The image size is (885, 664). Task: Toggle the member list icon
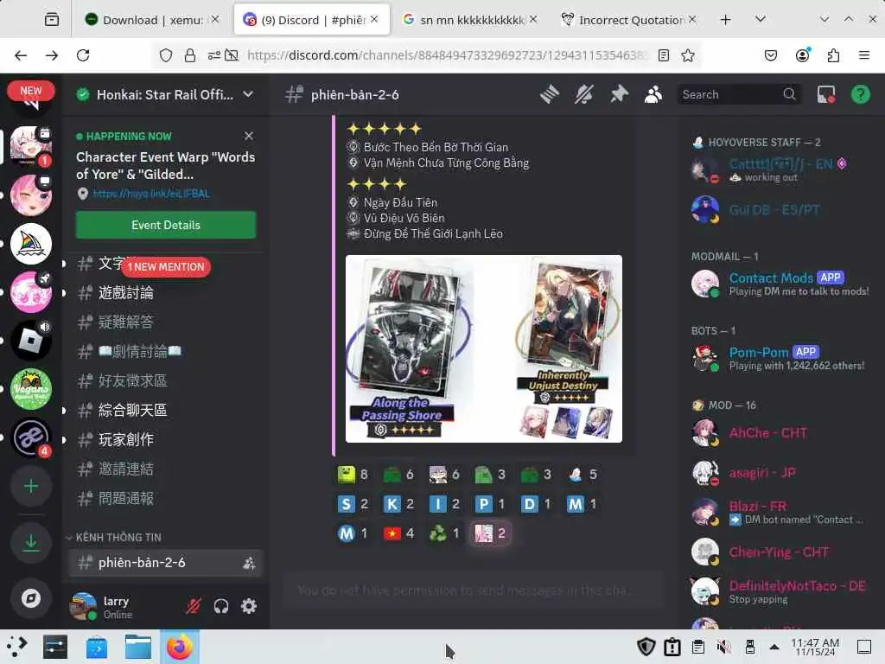click(x=653, y=94)
